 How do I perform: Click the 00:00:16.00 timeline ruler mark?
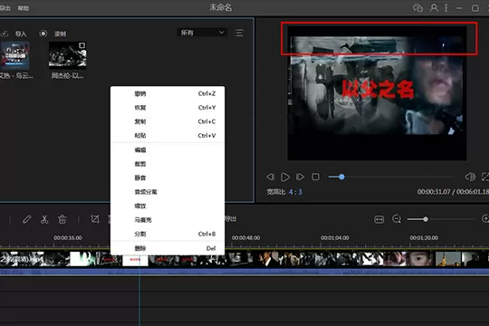(68, 238)
